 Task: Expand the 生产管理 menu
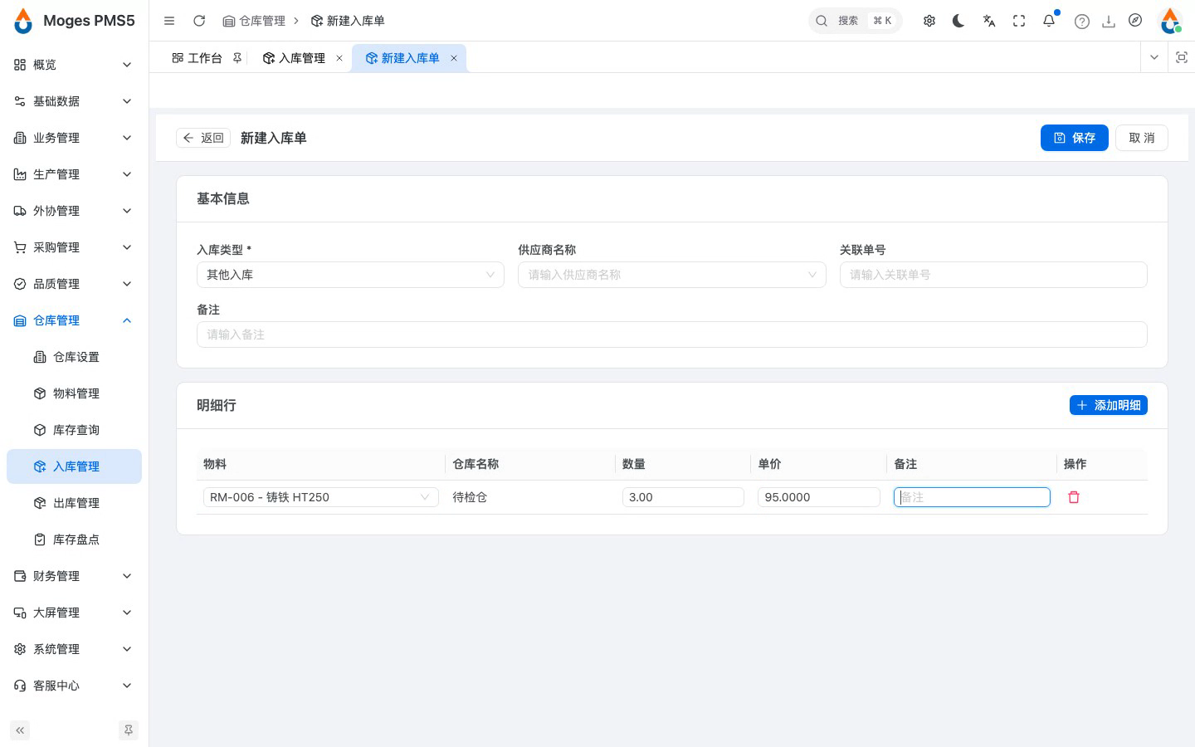74,174
